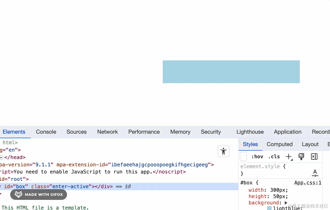330x210 pixels.
Task: Go to the Performance tab
Action: (144, 132)
